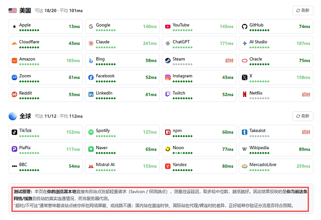Click the 全球 globe header icon

13,116
